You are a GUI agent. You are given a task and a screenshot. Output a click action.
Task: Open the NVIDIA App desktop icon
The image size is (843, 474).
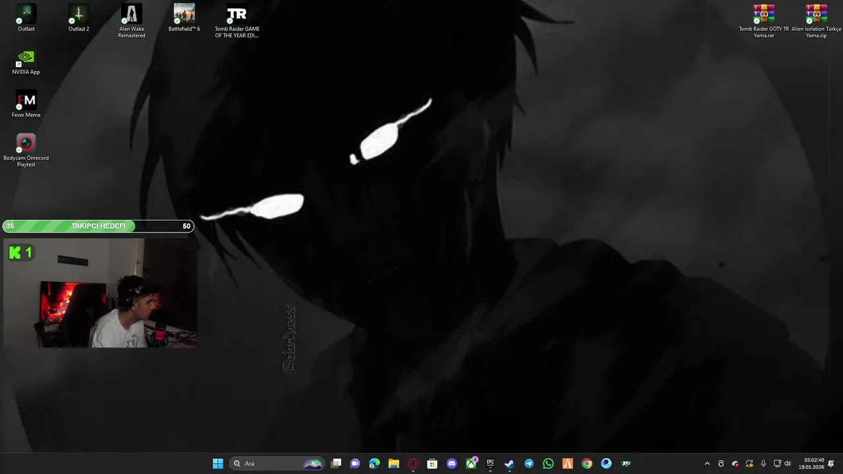26,61
